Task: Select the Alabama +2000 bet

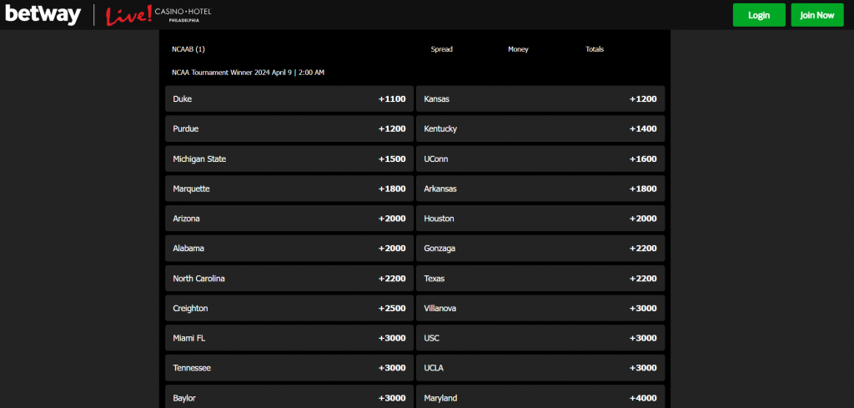Action: (289, 249)
